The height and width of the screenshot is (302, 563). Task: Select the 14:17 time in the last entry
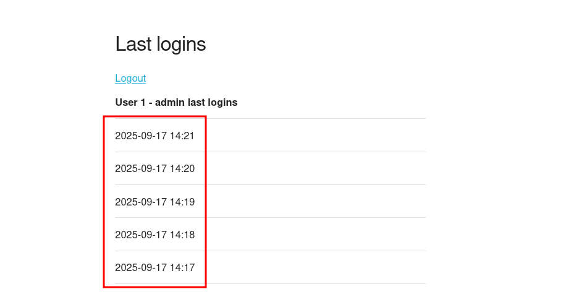182,267
